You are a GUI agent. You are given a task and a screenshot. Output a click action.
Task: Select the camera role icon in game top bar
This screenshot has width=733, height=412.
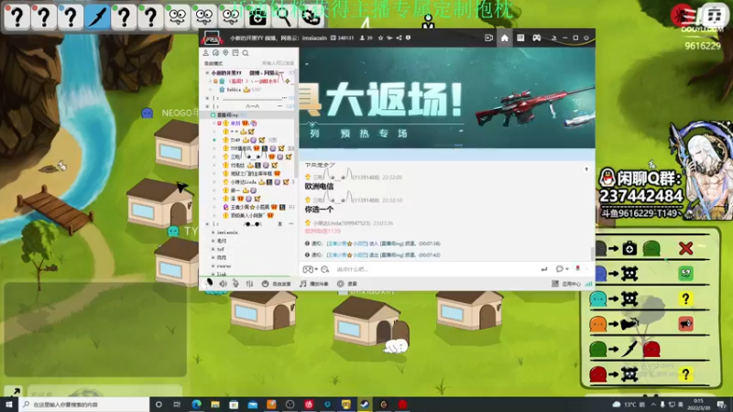(257, 16)
